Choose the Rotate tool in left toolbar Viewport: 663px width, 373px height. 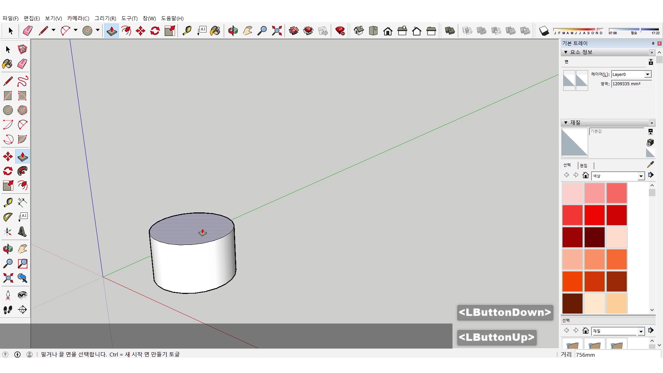coord(8,171)
